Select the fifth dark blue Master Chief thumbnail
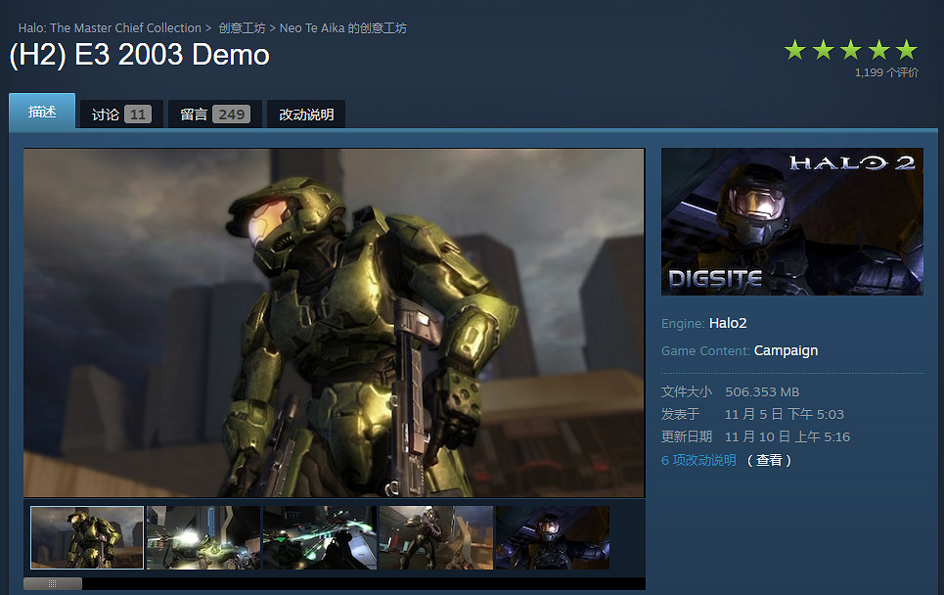 (552, 537)
